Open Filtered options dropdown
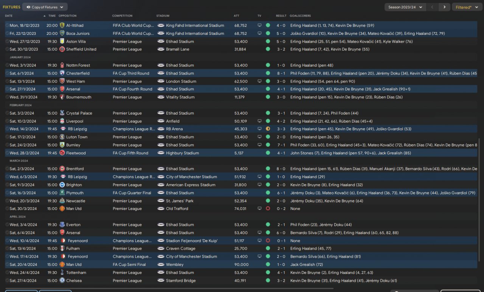 467,7
